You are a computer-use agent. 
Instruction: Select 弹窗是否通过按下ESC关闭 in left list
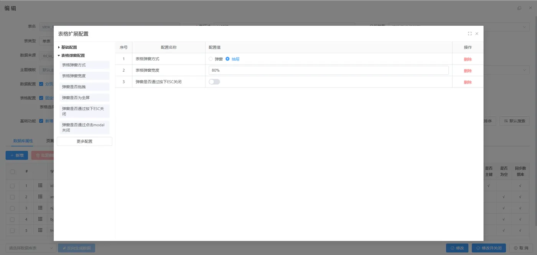point(84,111)
